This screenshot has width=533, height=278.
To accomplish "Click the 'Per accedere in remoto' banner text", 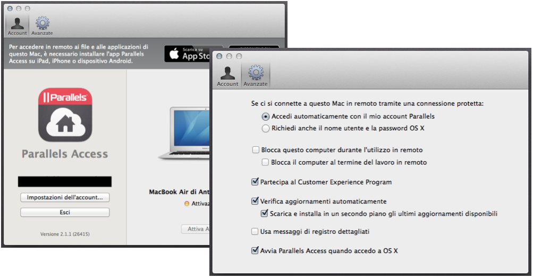I will tap(79, 54).
